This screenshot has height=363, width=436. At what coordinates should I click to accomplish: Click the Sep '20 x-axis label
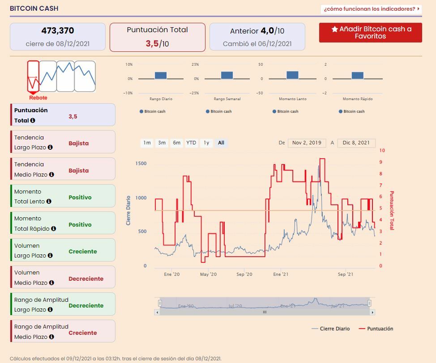(x=244, y=274)
